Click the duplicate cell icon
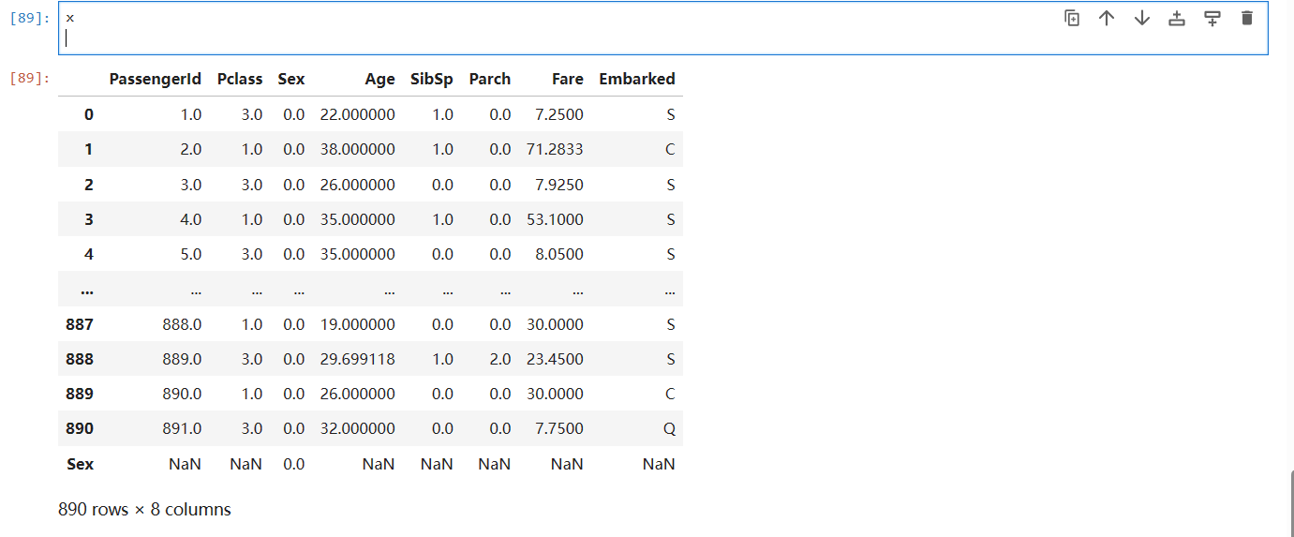 (1072, 18)
